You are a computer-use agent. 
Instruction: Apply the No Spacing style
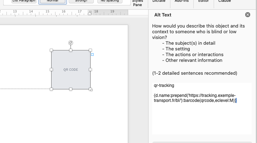(x=110, y=1)
